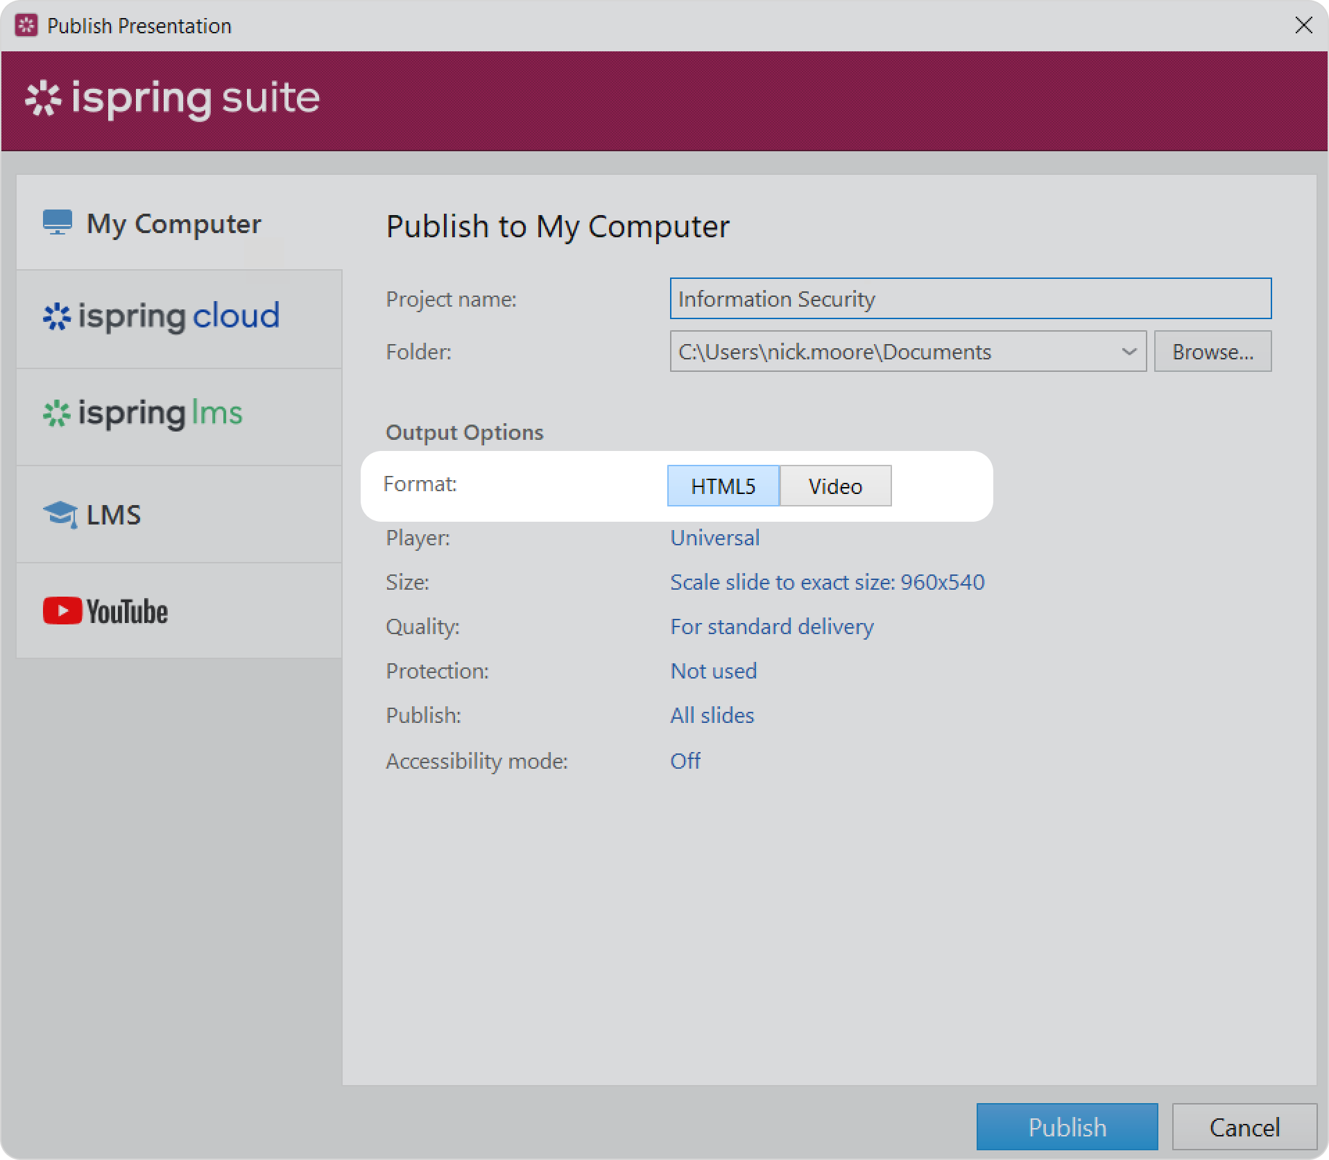1329x1160 pixels.
Task: Switch output format to Video
Action: pyautogui.click(x=835, y=486)
